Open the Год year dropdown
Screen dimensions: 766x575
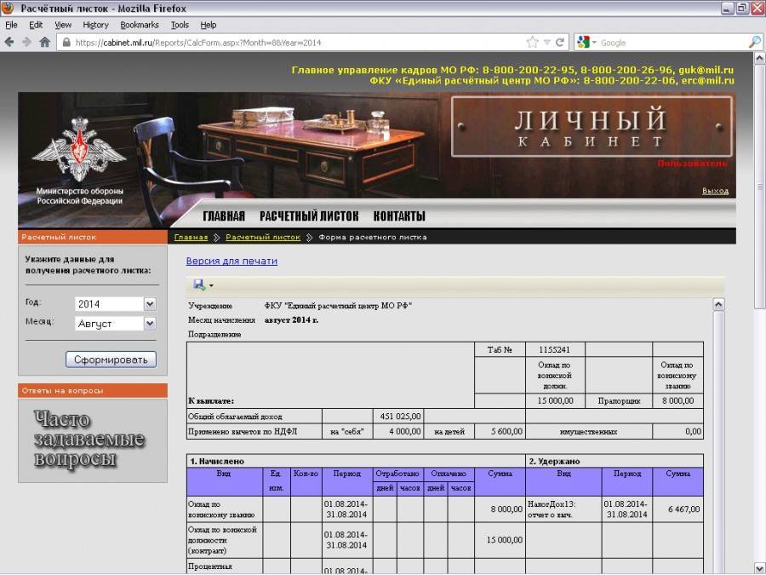click(115, 303)
